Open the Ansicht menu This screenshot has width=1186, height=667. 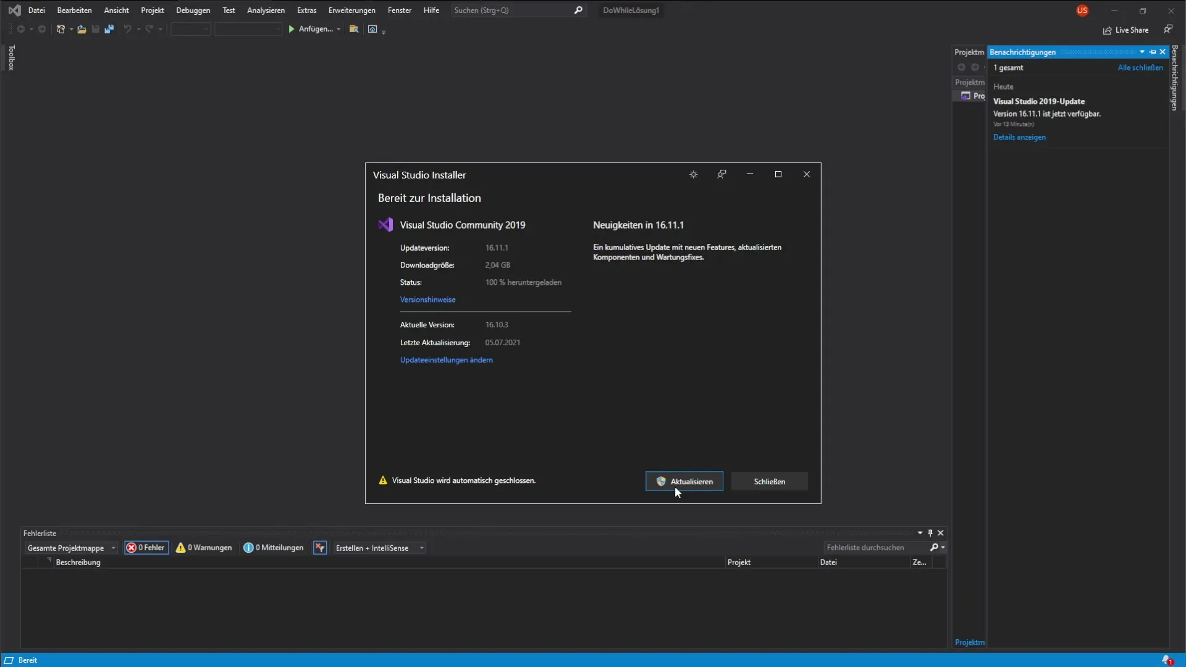(x=116, y=10)
